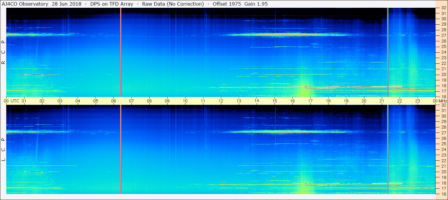The height and width of the screenshot is (200, 448).
Task: Click the '09' hour tick label
Action: tap(167, 101)
